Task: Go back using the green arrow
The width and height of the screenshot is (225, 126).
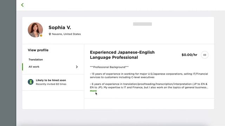Action: pyautogui.click(x=22, y=5)
